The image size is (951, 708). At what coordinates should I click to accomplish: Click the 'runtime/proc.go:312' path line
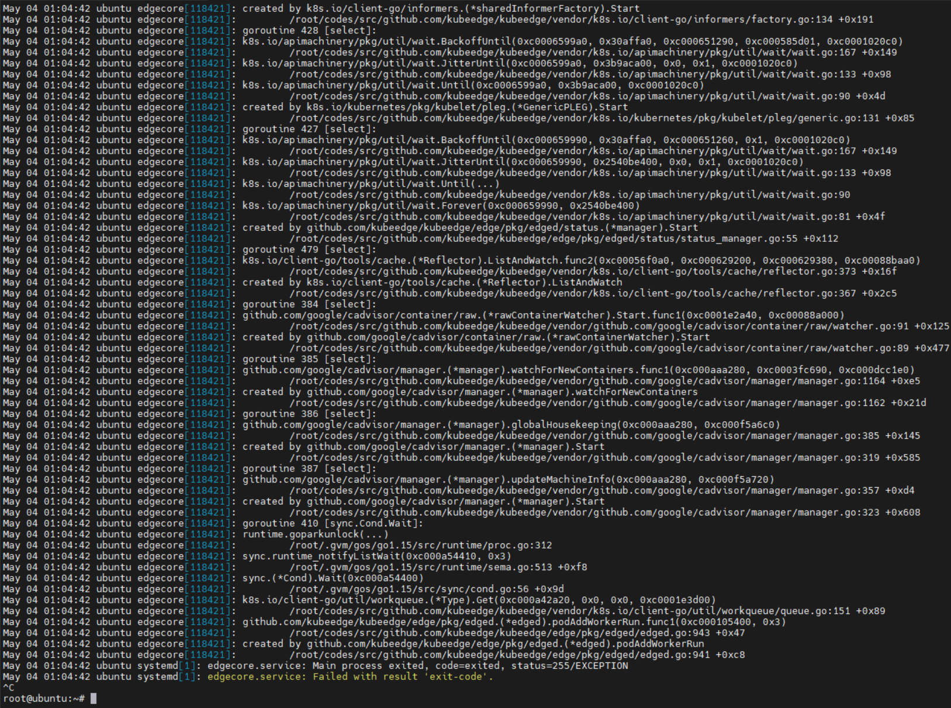(278, 545)
